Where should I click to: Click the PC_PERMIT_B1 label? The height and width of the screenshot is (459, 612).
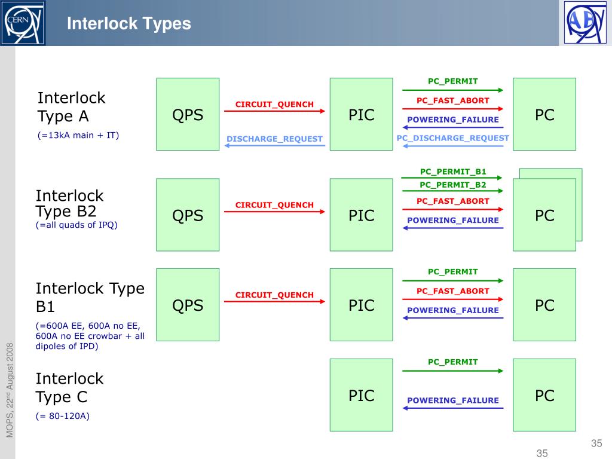point(453,172)
